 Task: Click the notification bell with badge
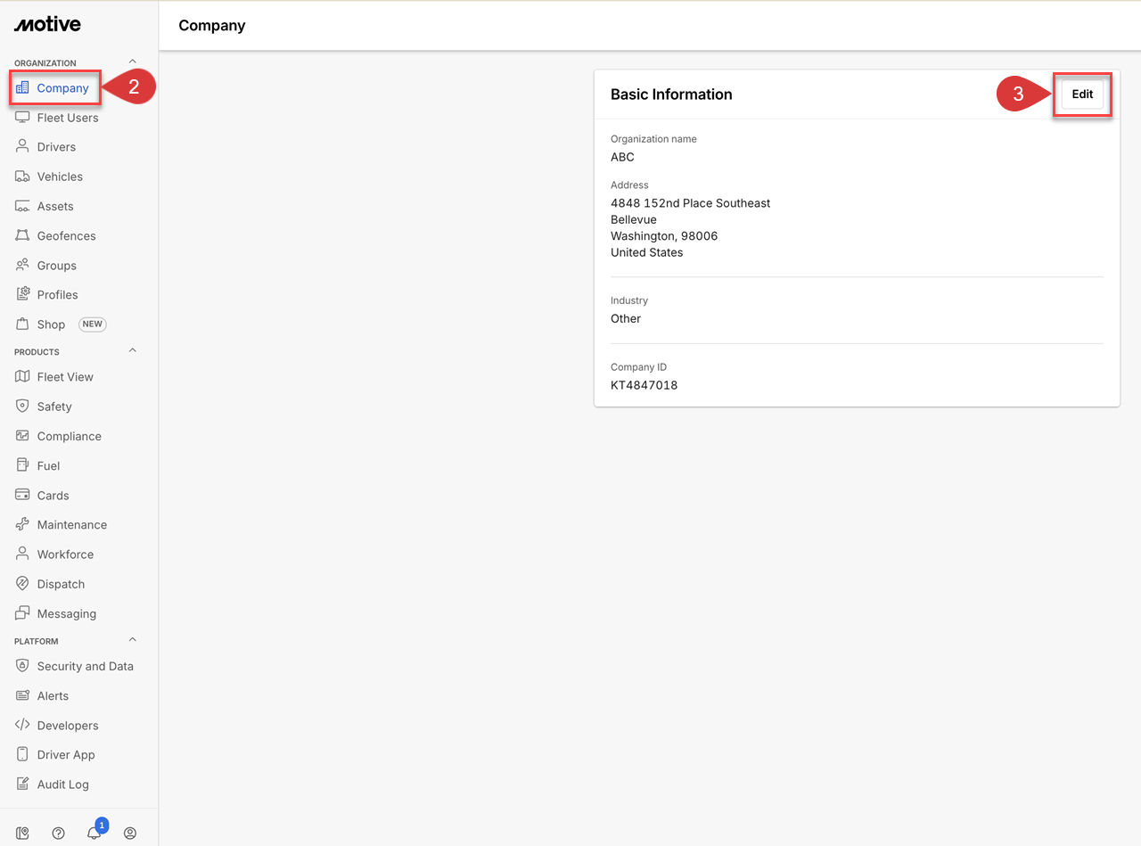pyautogui.click(x=94, y=833)
